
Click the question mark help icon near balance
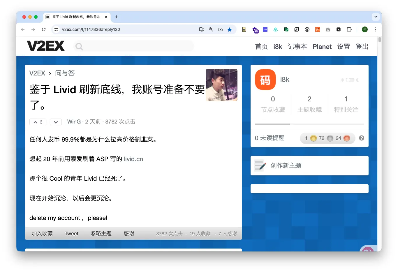tap(361, 138)
